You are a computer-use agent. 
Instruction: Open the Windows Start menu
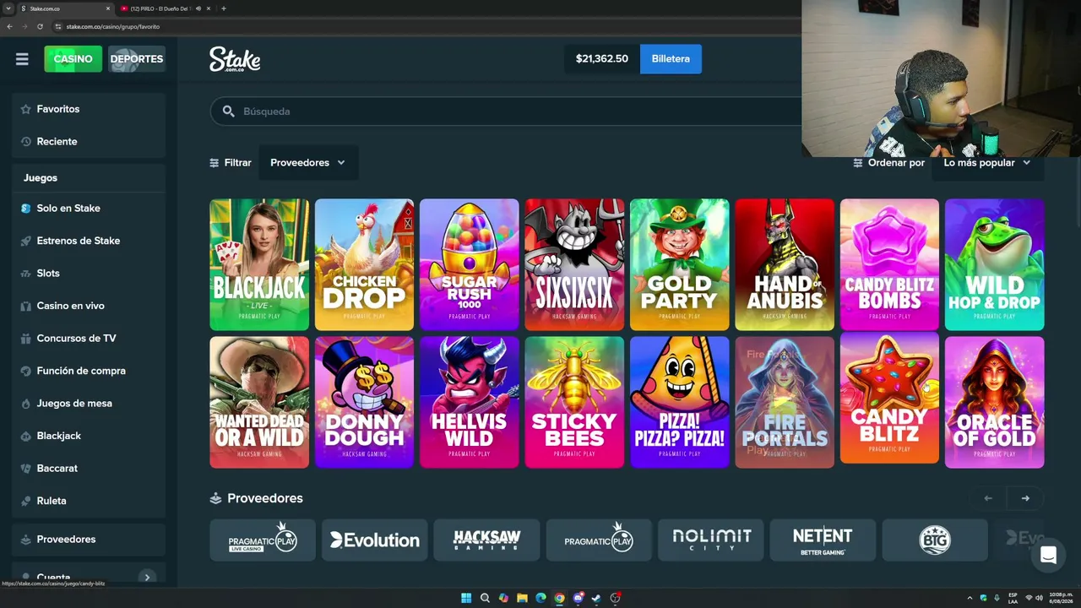pos(466,598)
